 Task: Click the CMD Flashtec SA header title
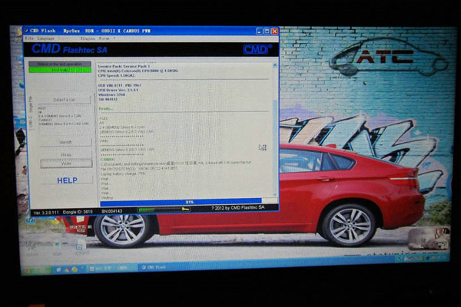69,49
